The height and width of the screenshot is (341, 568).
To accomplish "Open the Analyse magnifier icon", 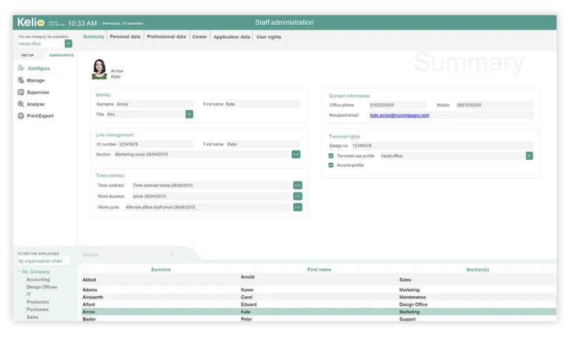I will click(21, 104).
